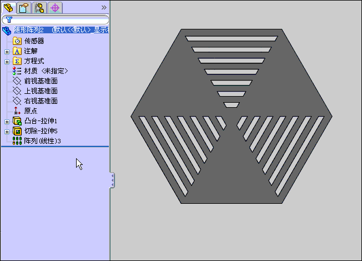
Task: Switch to the PropertyManager tab
Action: 24,8
